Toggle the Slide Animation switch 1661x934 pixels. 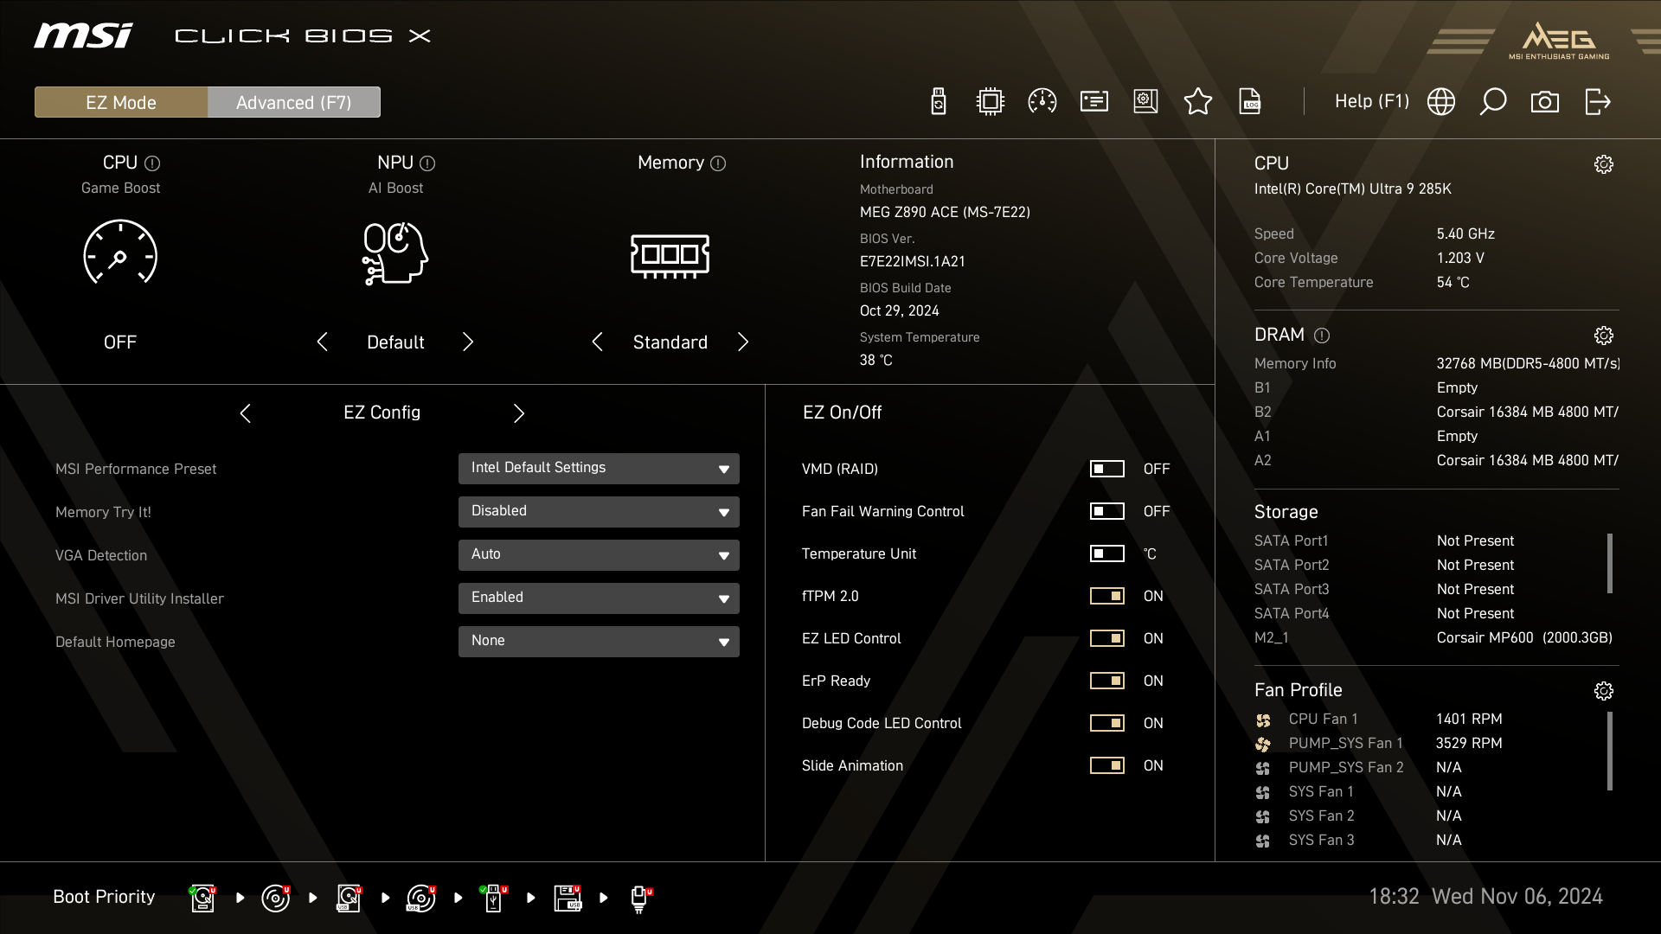(1107, 765)
